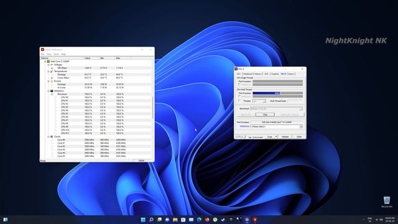Collapse the Clocks node

coord(49,137)
